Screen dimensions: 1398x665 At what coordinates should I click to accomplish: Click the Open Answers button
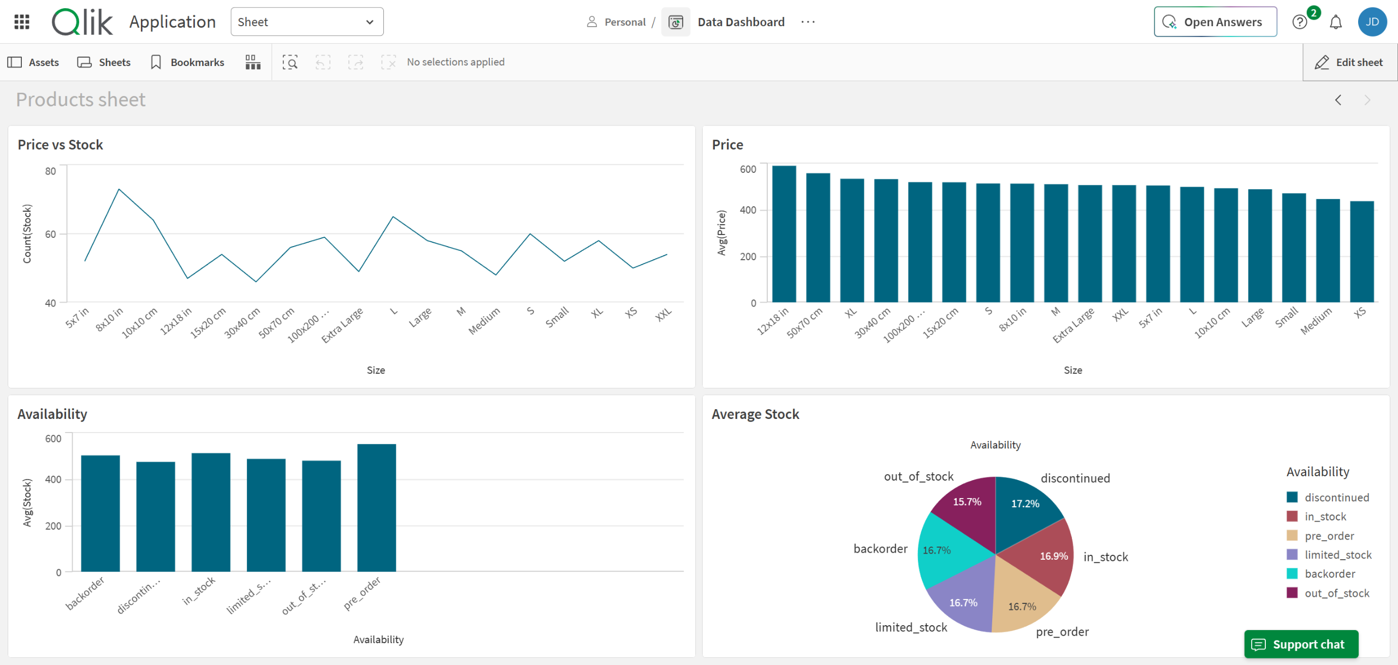tap(1215, 22)
